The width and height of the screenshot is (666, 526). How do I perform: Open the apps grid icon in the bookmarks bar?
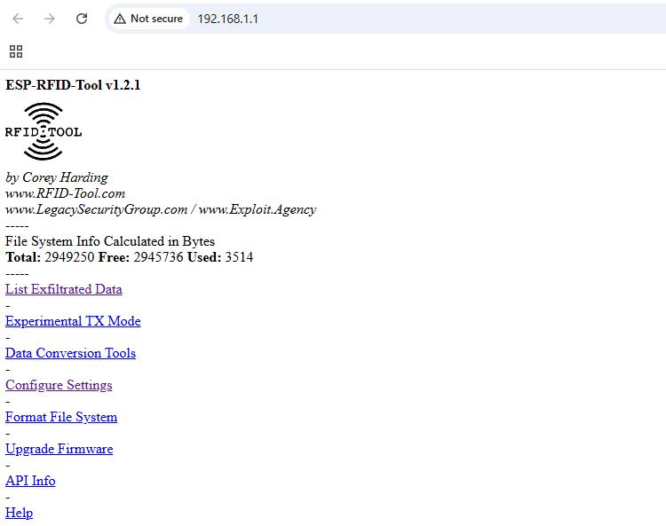click(16, 51)
